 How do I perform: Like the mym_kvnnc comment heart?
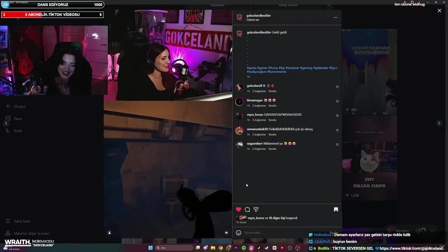337,115
